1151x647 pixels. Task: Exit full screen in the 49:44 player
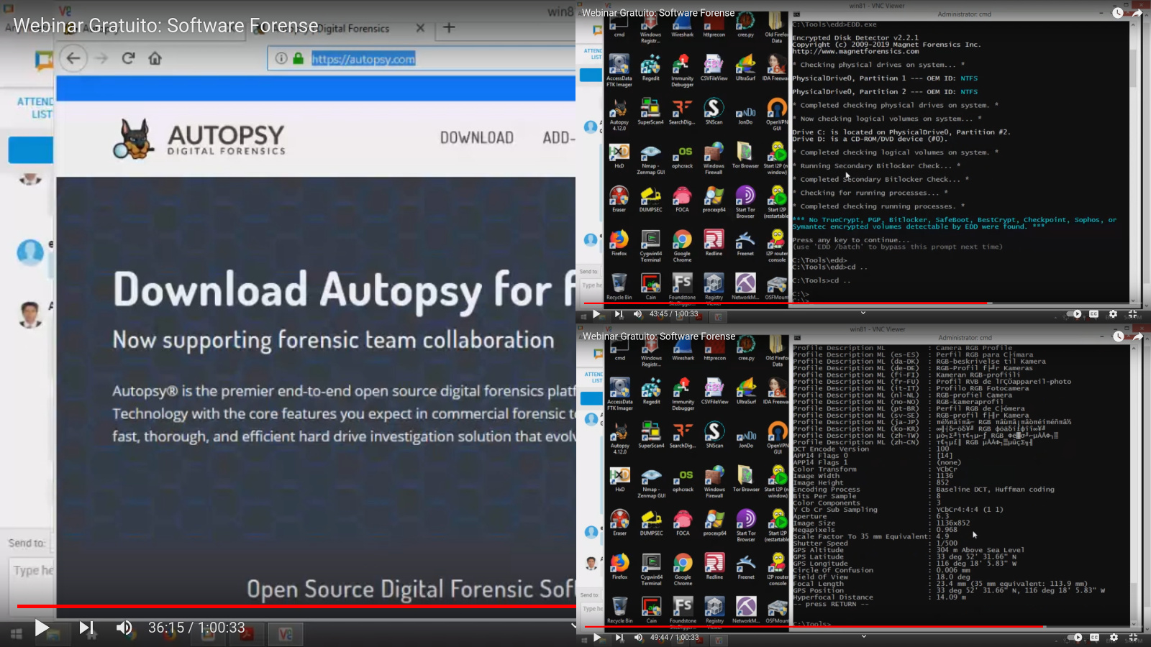coord(1134,638)
